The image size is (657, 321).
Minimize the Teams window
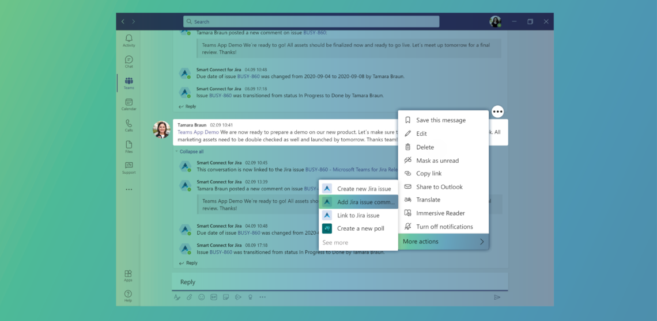point(514,21)
